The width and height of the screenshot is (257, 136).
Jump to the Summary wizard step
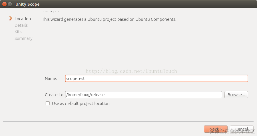click(23, 38)
